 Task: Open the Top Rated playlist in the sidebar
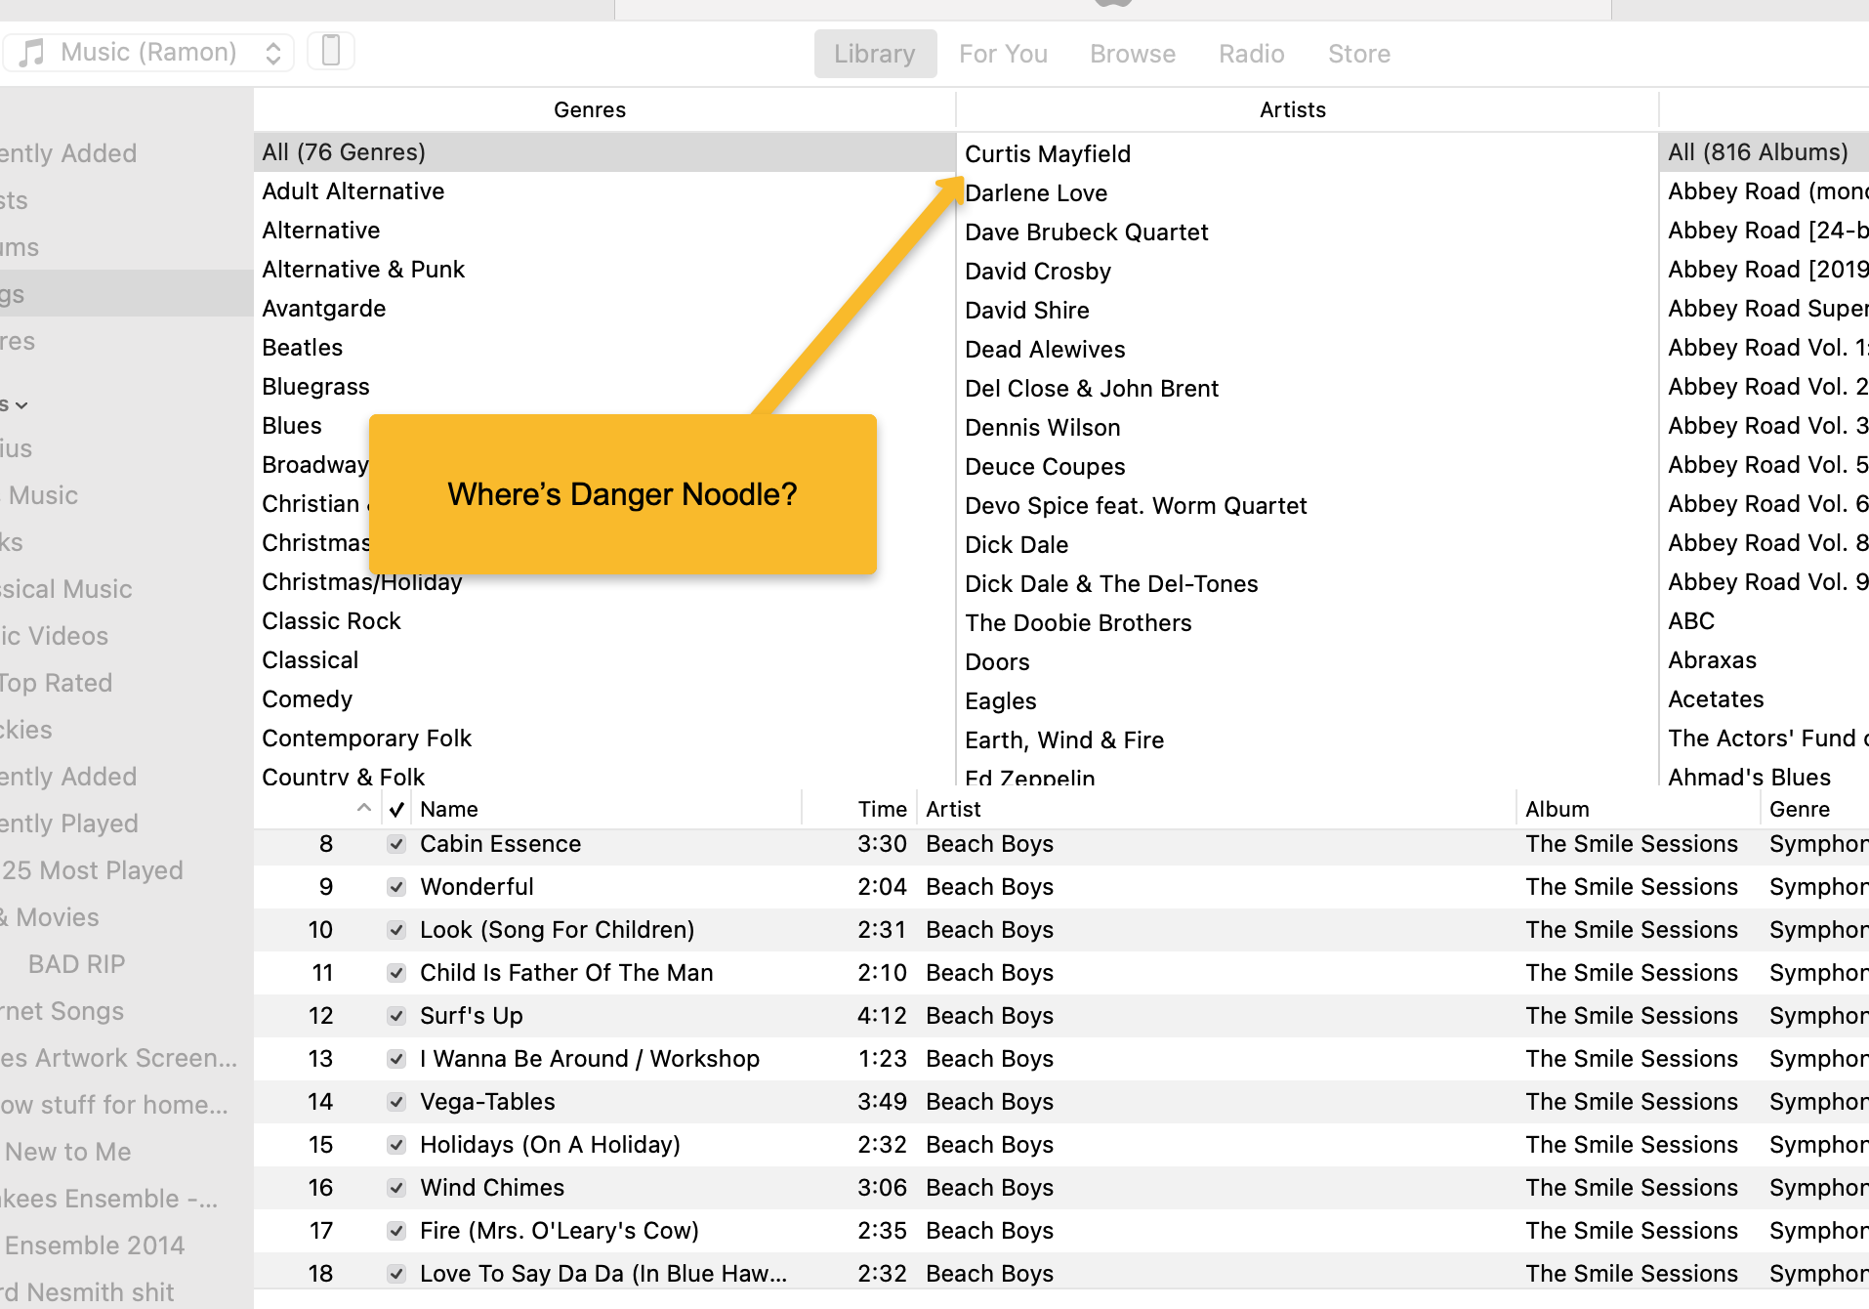126,683
